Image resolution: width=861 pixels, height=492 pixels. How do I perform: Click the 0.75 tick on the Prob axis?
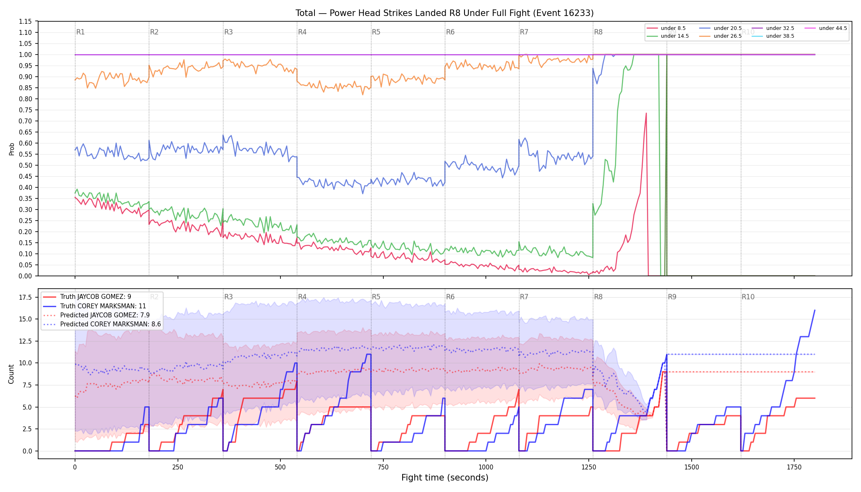25,110
